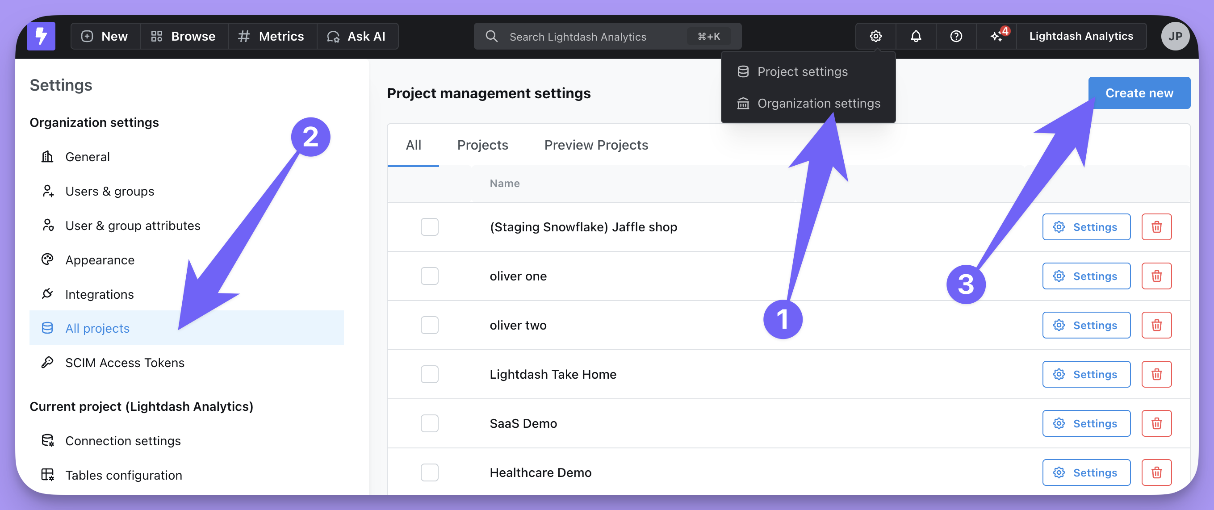Click trash icon for Healthcare Demo row
The image size is (1214, 510).
pos(1156,472)
